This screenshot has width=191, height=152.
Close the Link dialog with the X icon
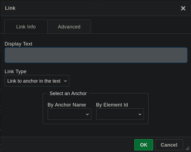coord(183,8)
